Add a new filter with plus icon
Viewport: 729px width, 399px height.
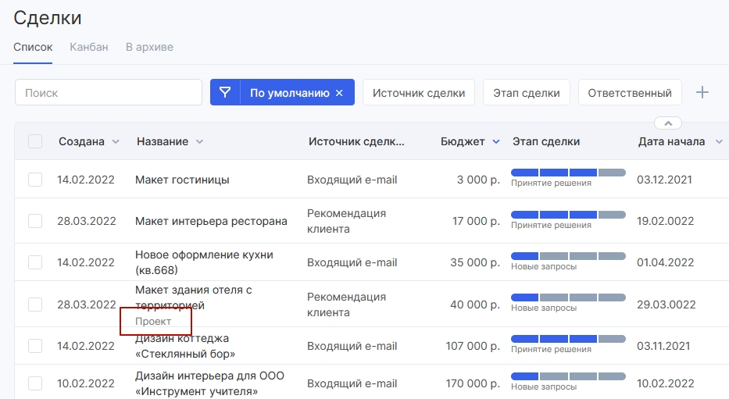coord(702,92)
